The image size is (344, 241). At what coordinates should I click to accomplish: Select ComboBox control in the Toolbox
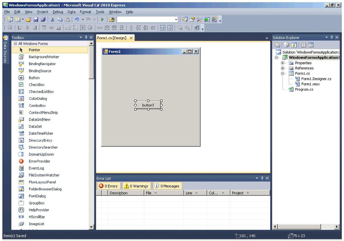(x=49, y=106)
